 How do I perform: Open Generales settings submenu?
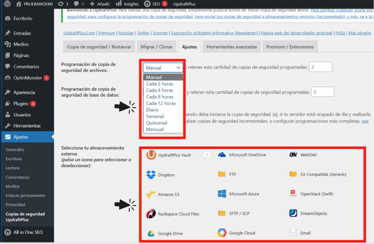pyautogui.click(x=15, y=150)
